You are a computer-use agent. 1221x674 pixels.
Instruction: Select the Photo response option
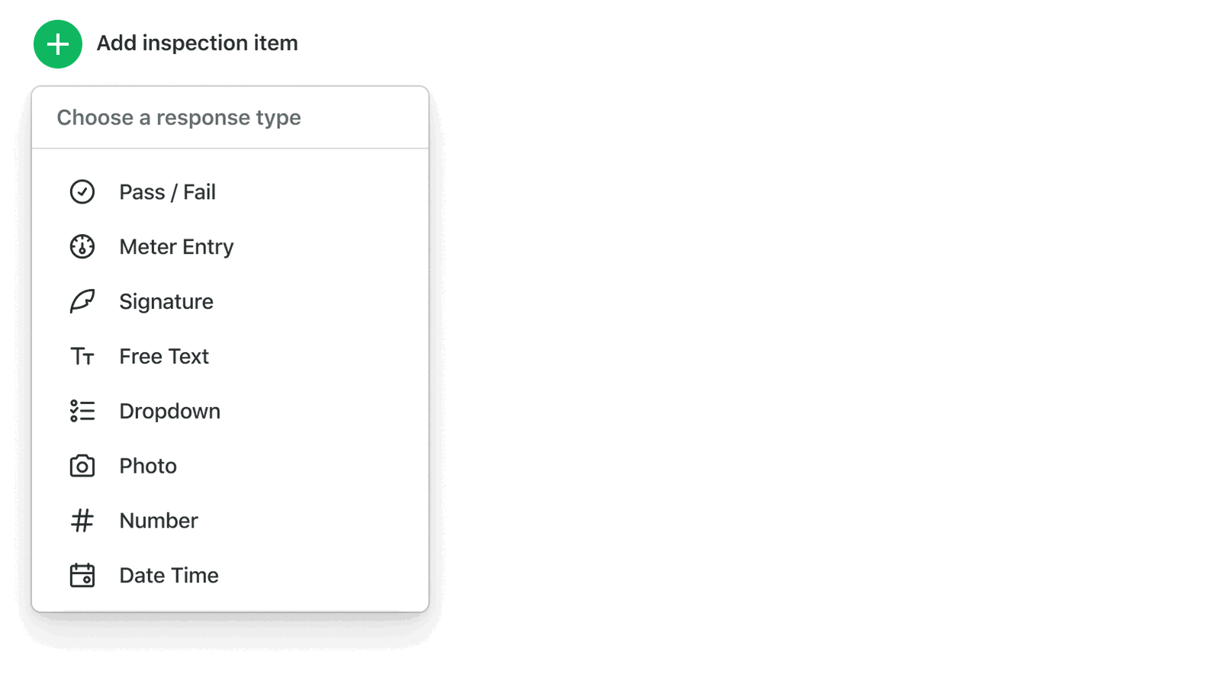(x=230, y=466)
